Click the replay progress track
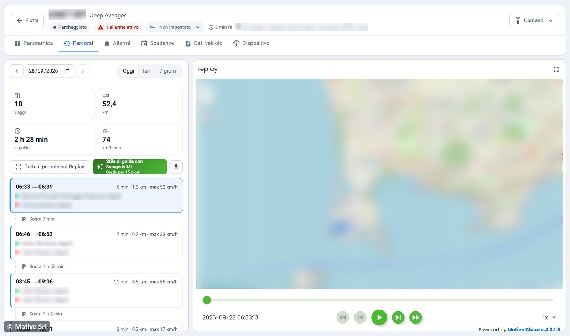Viewport: 570px width, 336px height. (380, 300)
